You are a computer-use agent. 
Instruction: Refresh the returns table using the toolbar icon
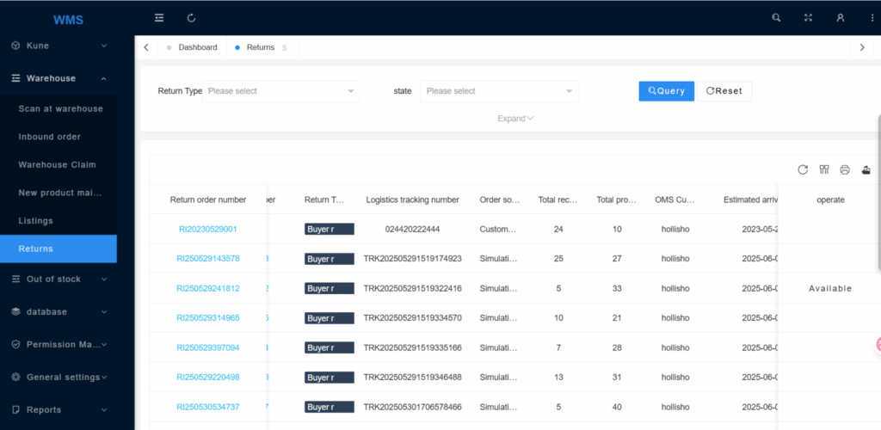pyautogui.click(x=803, y=169)
